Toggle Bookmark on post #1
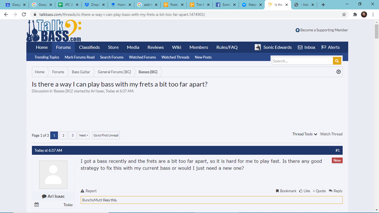The height and width of the screenshot is (213, 379). (286, 191)
